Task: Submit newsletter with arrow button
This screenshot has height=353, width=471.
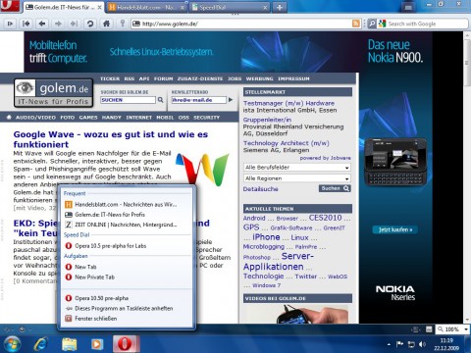Action: pos(231,100)
